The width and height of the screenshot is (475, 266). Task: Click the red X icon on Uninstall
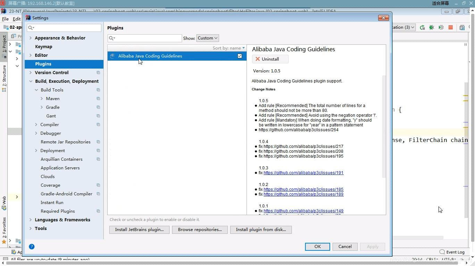258,59
